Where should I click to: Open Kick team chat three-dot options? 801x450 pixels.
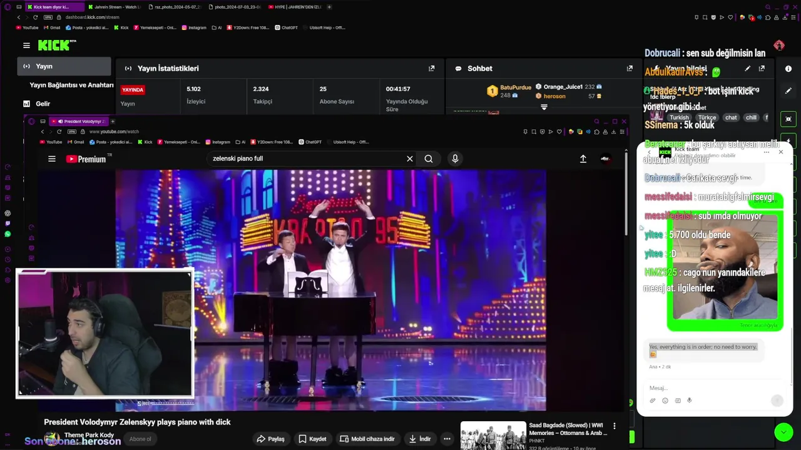pos(767,152)
